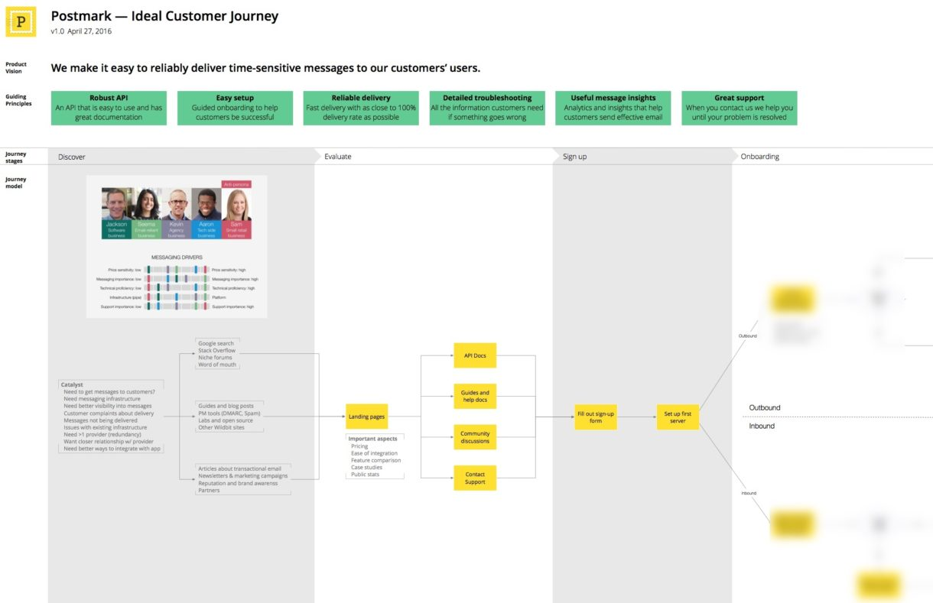Click the Postmark stamp logo
933x603 pixels.
(21, 22)
